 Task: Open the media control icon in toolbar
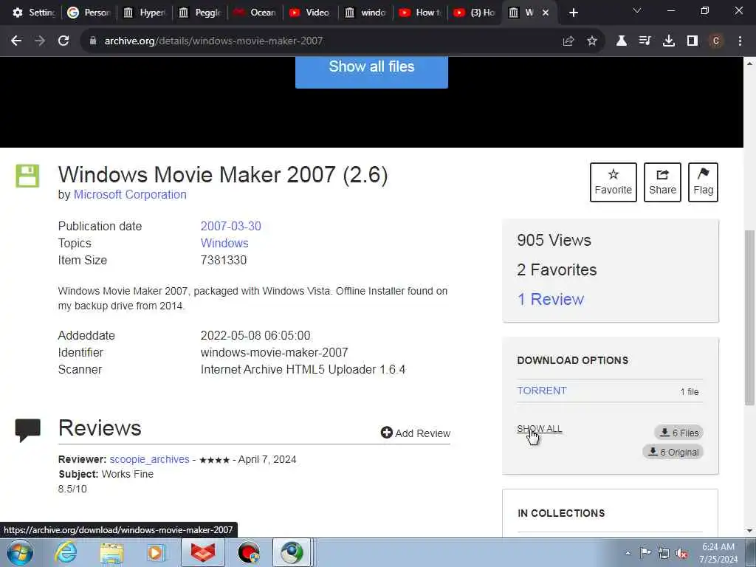(x=645, y=41)
